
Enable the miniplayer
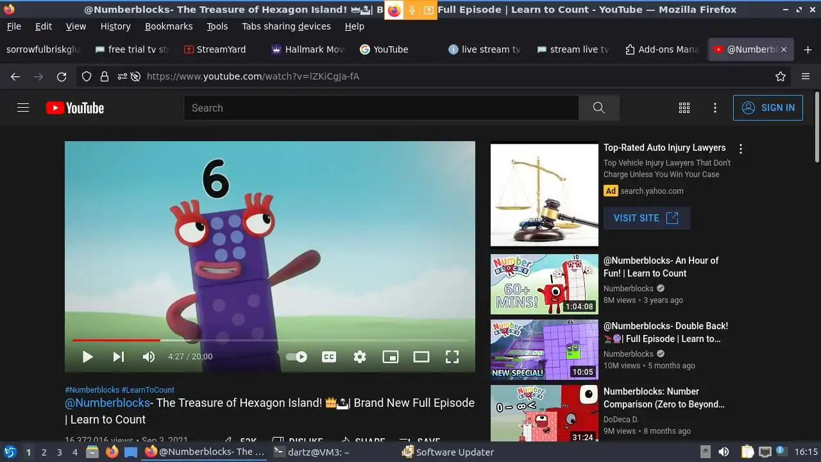pos(391,357)
